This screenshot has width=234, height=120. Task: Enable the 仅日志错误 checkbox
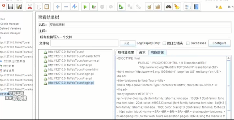(164, 43)
